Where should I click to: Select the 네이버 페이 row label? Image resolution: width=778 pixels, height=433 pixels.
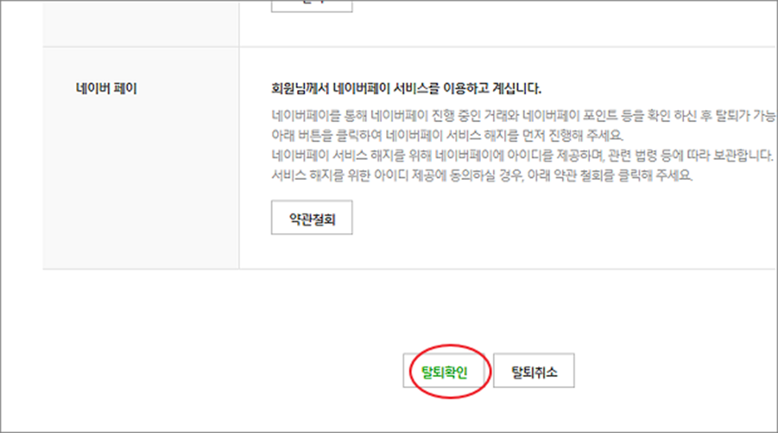pos(106,89)
